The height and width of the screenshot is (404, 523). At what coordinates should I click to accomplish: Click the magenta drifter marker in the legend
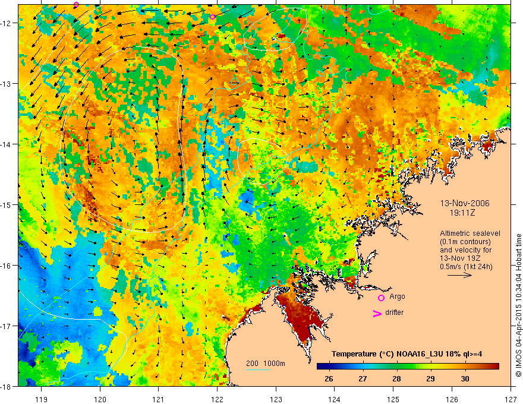pyautogui.click(x=377, y=313)
